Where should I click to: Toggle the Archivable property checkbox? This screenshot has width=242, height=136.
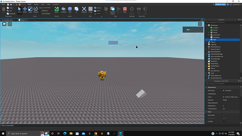pyautogui.click(x=224, y=115)
